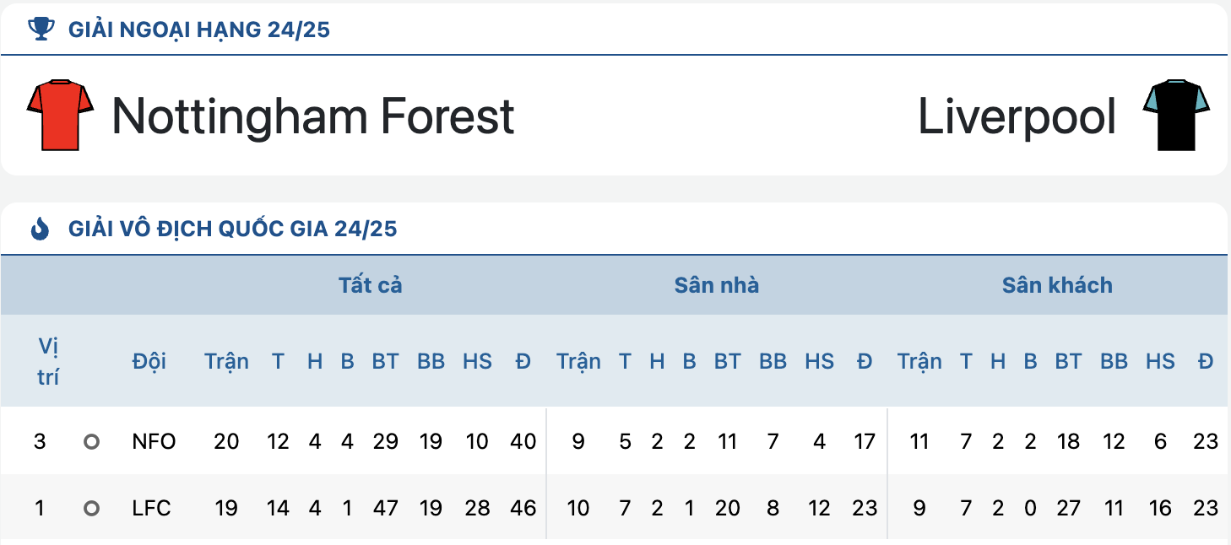Open the Nottingham Forest team name
Viewport: 1231px width, 545px height.
click(x=313, y=116)
